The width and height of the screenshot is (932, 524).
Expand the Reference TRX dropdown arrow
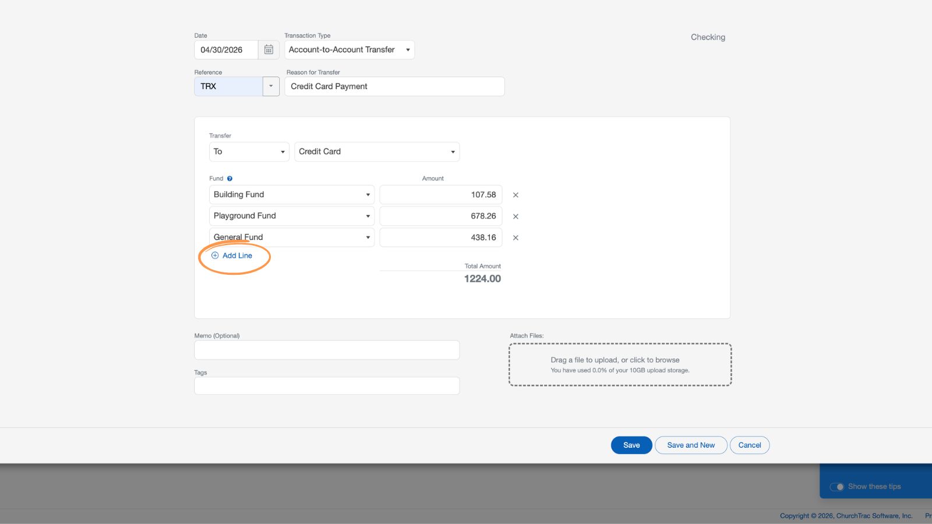[x=271, y=86]
